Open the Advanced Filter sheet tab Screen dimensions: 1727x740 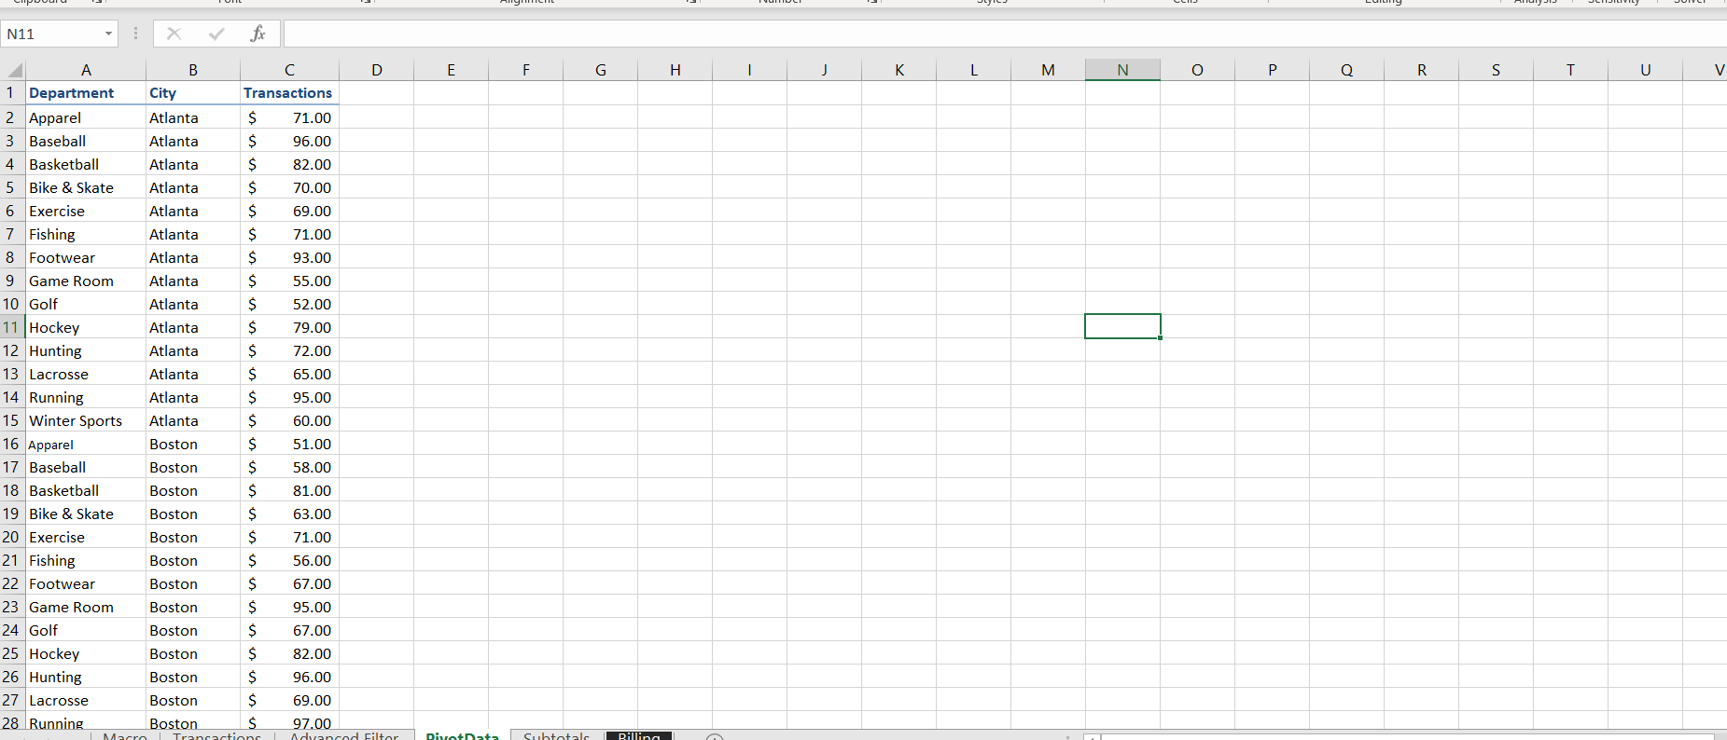click(x=344, y=735)
